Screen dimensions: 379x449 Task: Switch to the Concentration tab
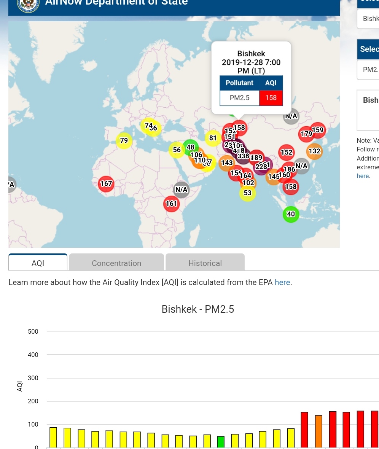116,263
